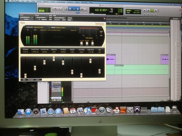This screenshot has height=136, width=182.
Task: Open main counter format dropdown arrow
Action: coord(108,10)
